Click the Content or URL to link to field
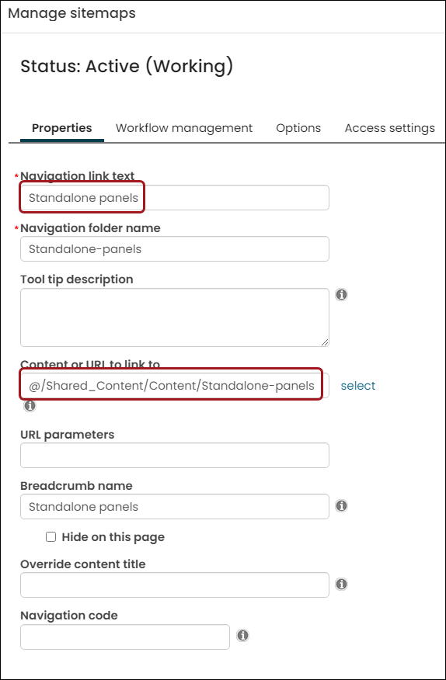The height and width of the screenshot is (680, 446). tap(175, 386)
